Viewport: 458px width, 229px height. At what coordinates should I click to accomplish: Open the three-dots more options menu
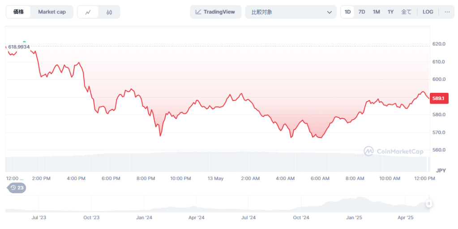tap(447, 12)
